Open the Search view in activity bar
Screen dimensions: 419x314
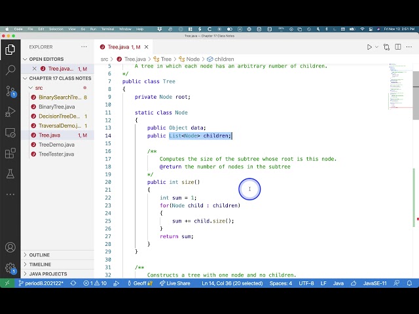tap(10, 70)
